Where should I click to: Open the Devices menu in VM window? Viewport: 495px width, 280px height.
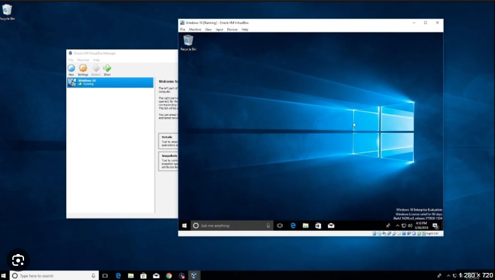[x=232, y=29]
